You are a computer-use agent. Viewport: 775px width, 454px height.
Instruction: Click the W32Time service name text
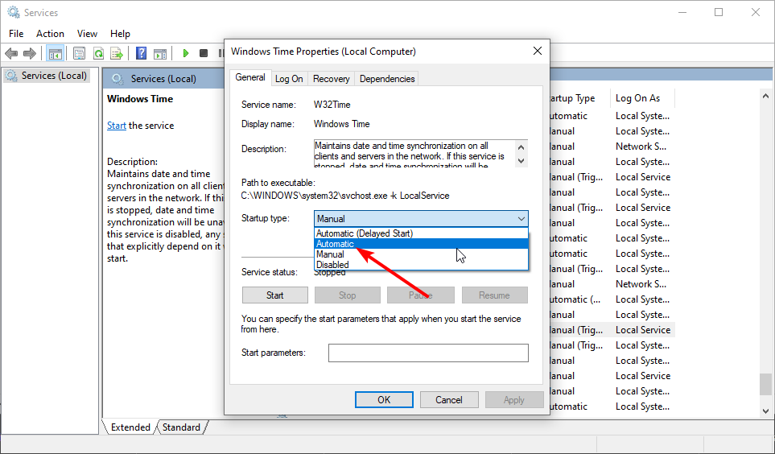click(x=332, y=105)
